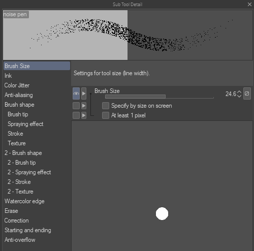Decrease brush size with down stepper arrow
The width and height of the screenshot is (254, 251).
239,96
